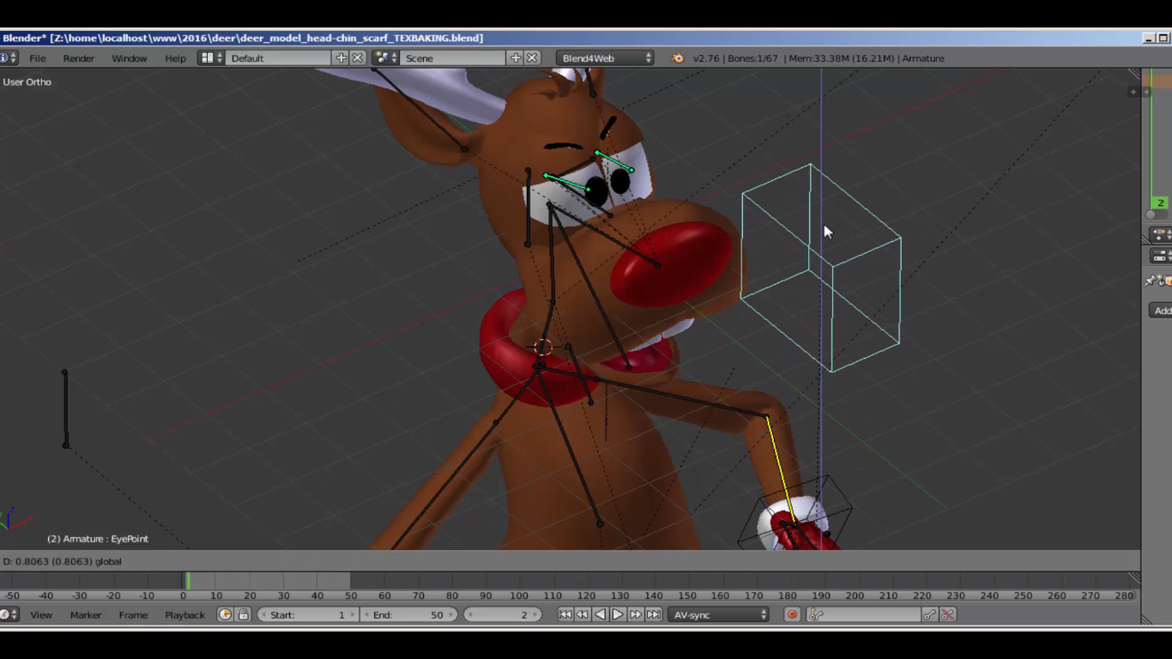Delete the current Scene with X icon
This screenshot has width=1172, height=659.
[532, 58]
